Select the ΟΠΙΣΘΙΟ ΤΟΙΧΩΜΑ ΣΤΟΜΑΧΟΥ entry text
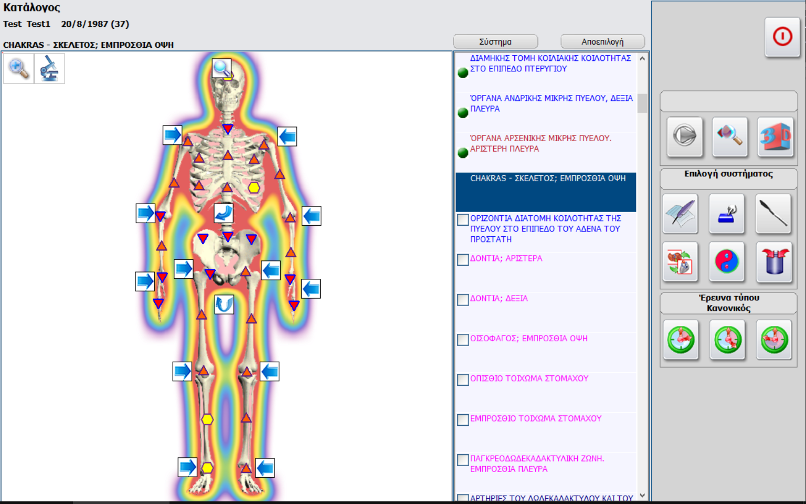 (x=529, y=379)
